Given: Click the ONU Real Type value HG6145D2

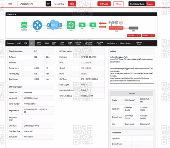Looking at the screenshot, I should click(x=28, y=131).
